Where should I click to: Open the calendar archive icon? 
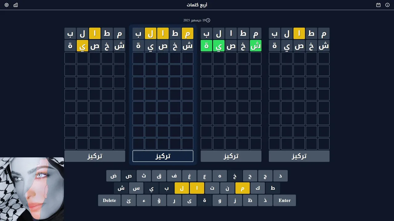378,5
